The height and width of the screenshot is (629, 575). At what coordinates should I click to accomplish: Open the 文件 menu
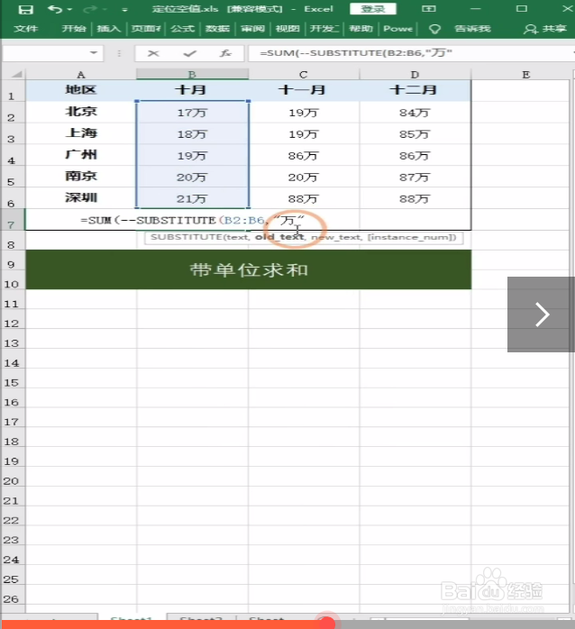point(26,29)
